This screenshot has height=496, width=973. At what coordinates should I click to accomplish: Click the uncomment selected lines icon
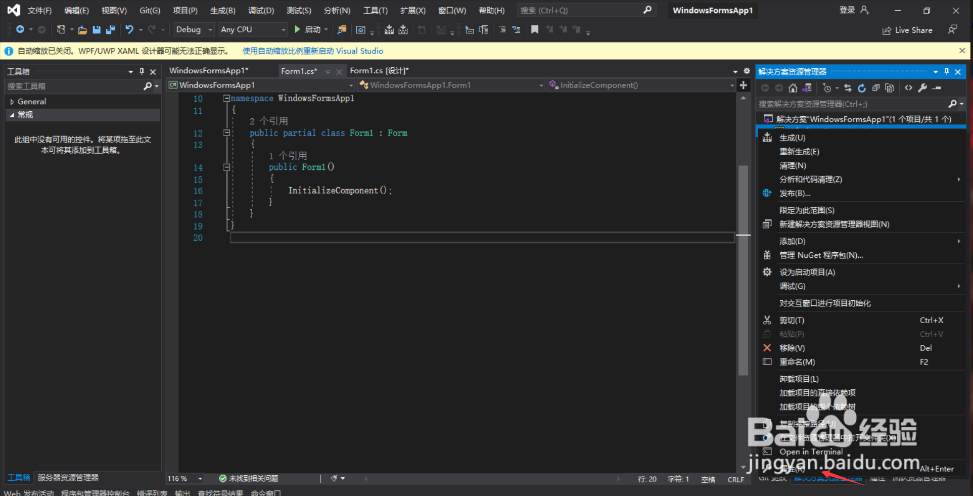[x=516, y=30]
